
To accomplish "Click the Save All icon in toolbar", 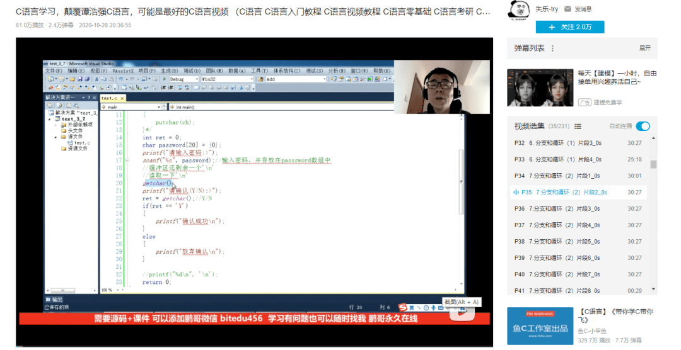I will point(87,79).
